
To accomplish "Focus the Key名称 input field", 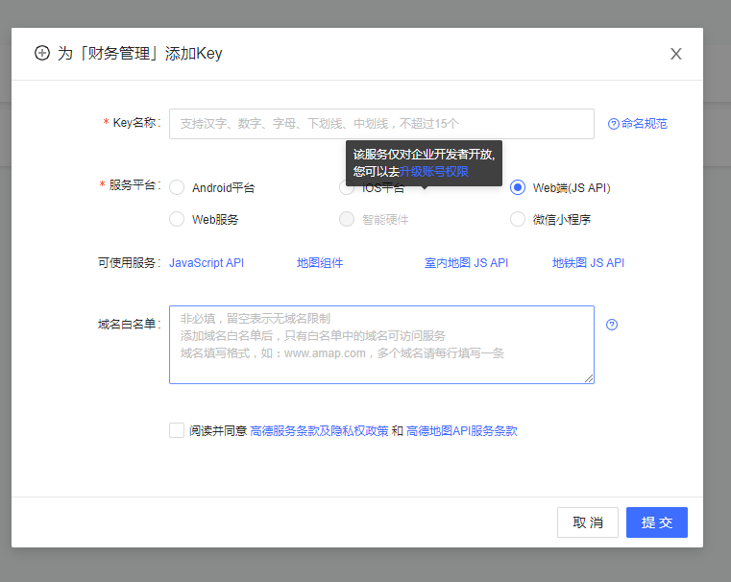I will coord(381,124).
